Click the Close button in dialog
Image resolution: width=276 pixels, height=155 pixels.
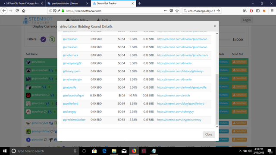pyautogui.click(x=209, y=134)
